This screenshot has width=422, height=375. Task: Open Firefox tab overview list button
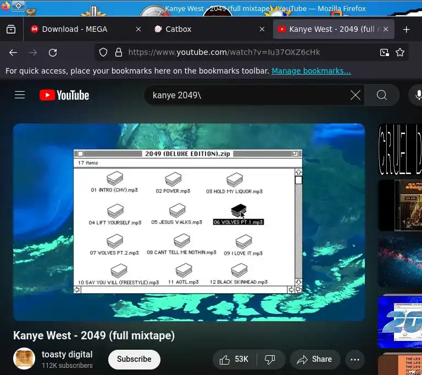pos(11,29)
